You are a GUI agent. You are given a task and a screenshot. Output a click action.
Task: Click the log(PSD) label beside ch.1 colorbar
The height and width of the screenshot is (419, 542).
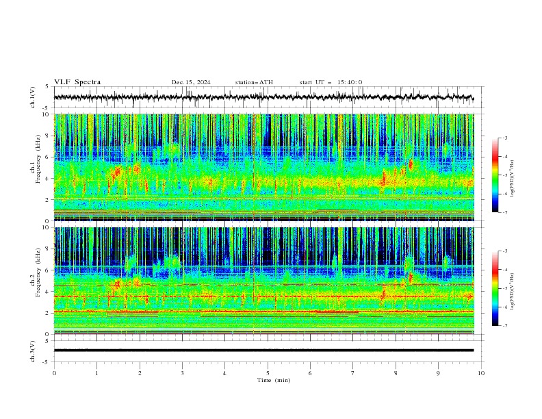click(x=513, y=179)
